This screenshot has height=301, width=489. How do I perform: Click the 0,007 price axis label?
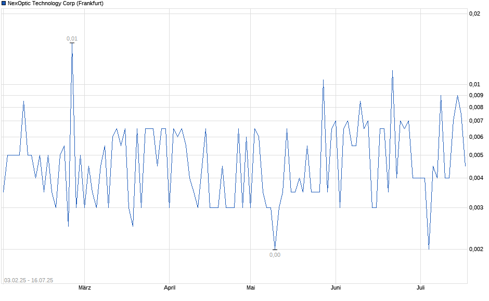[x=476, y=121]
